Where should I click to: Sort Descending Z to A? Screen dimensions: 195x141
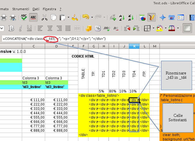coord(131,17)
